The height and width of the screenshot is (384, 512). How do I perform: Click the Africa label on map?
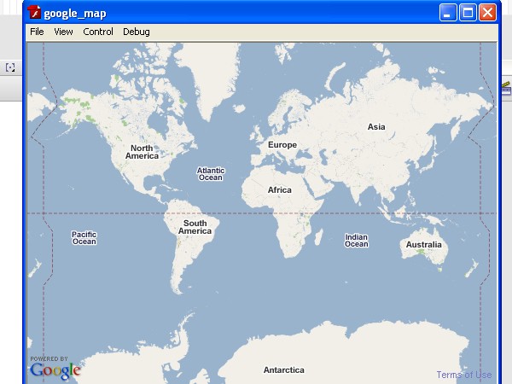[x=280, y=189]
